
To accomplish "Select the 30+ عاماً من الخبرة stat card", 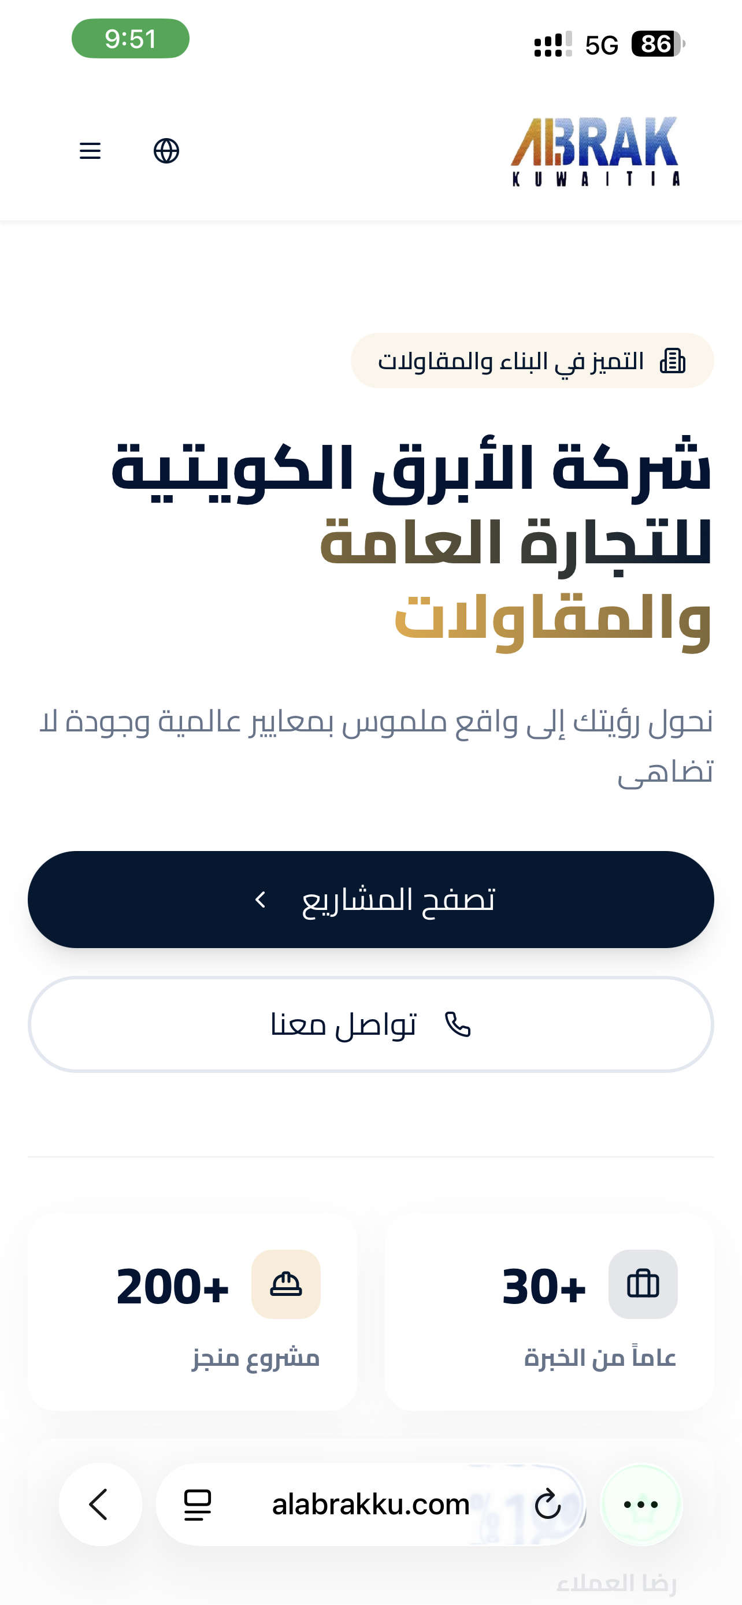I will [x=550, y=1312].
